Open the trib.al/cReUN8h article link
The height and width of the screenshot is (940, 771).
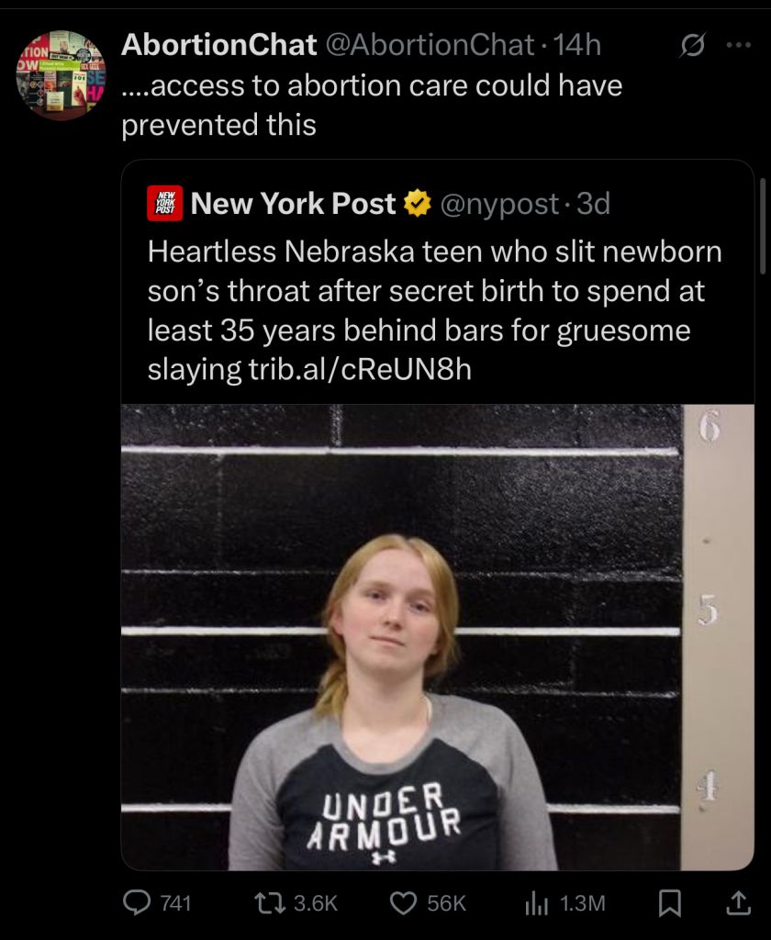click(360, 369)
